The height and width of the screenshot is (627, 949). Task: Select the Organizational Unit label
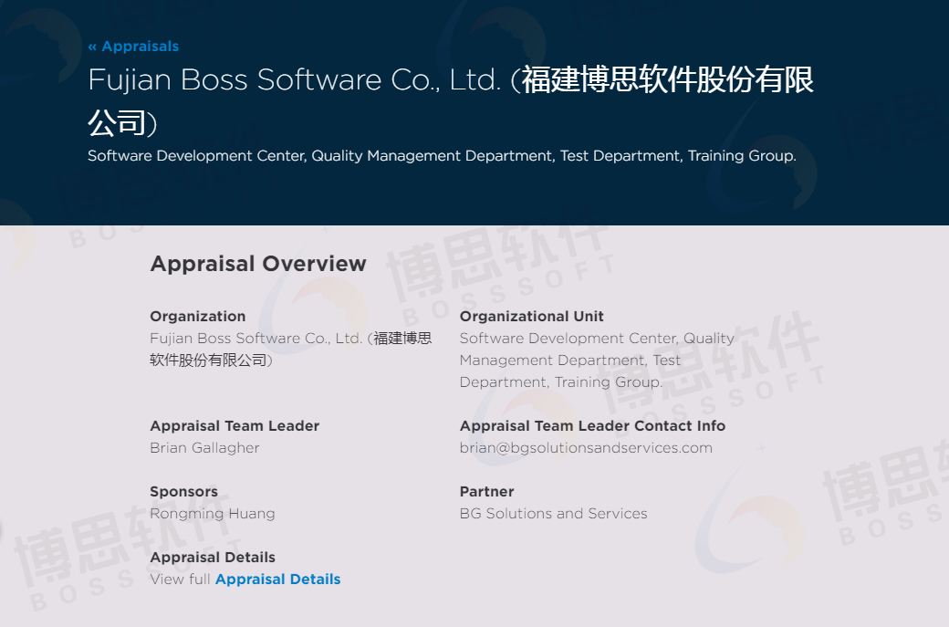click(531, 317)
